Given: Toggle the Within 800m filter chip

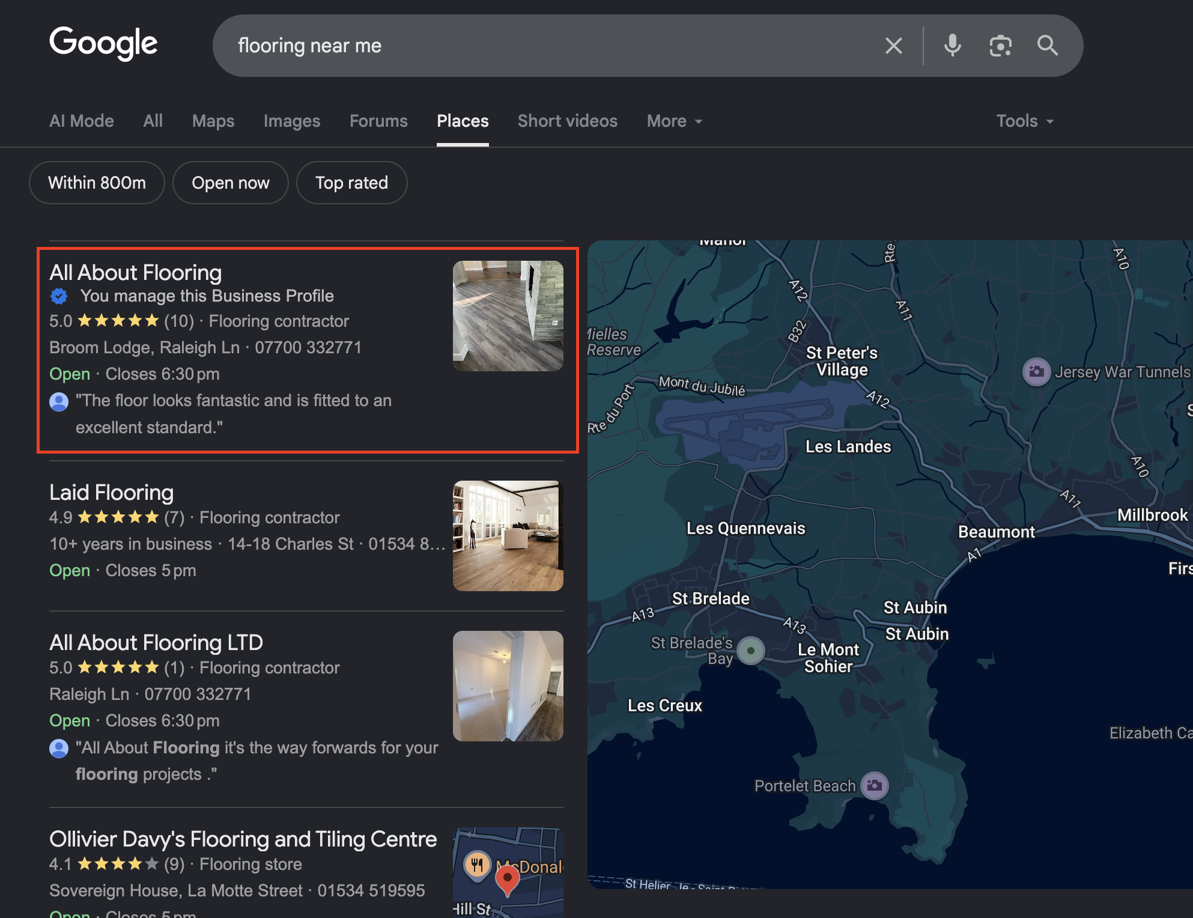Looking at the screenshot, I should [97, 183].
